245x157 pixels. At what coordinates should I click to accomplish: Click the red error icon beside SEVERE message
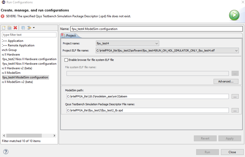pos(3,16)
